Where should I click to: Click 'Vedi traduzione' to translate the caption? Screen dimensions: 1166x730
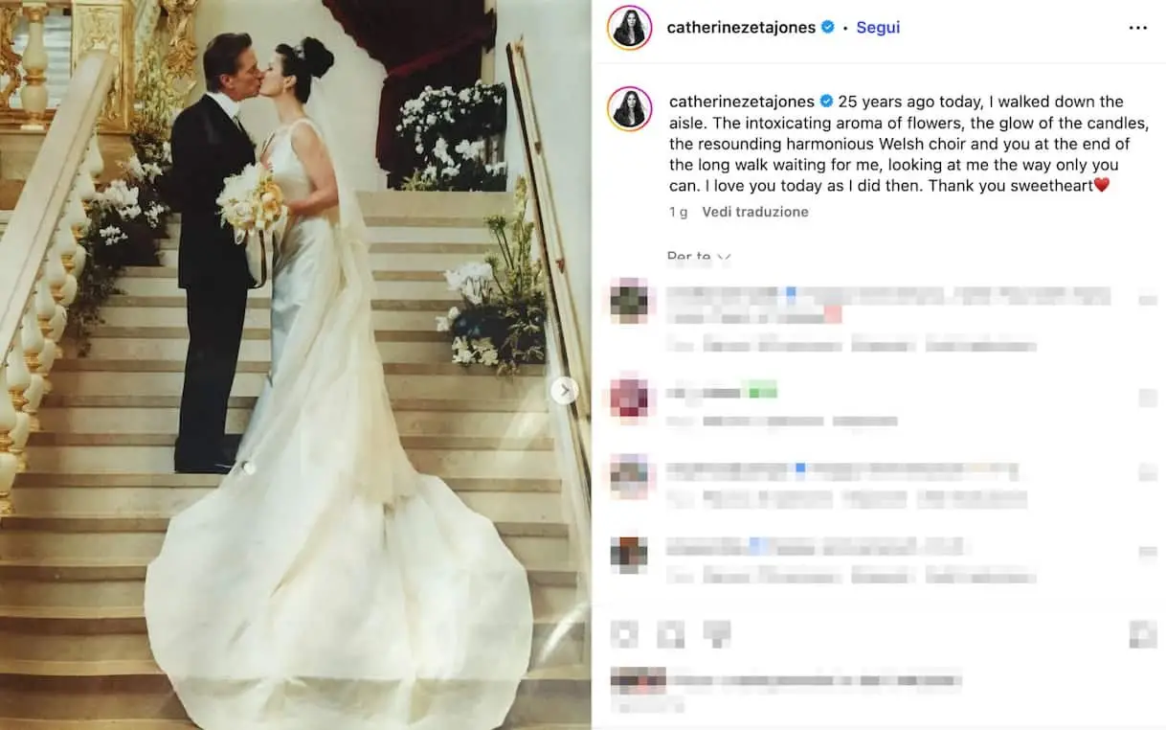[x=755, y=212]
